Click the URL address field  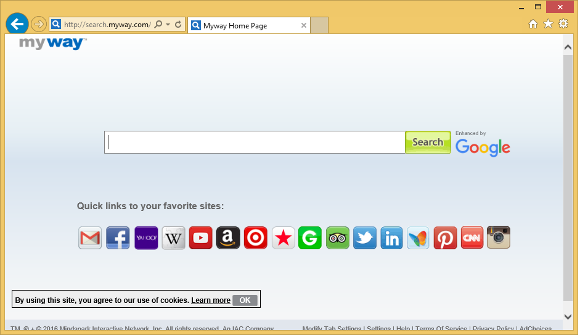[x=107, y=25]
